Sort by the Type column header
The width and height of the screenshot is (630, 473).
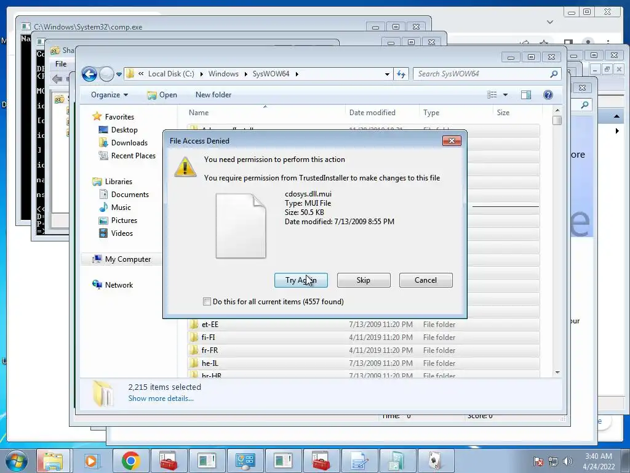pos(456,113)
